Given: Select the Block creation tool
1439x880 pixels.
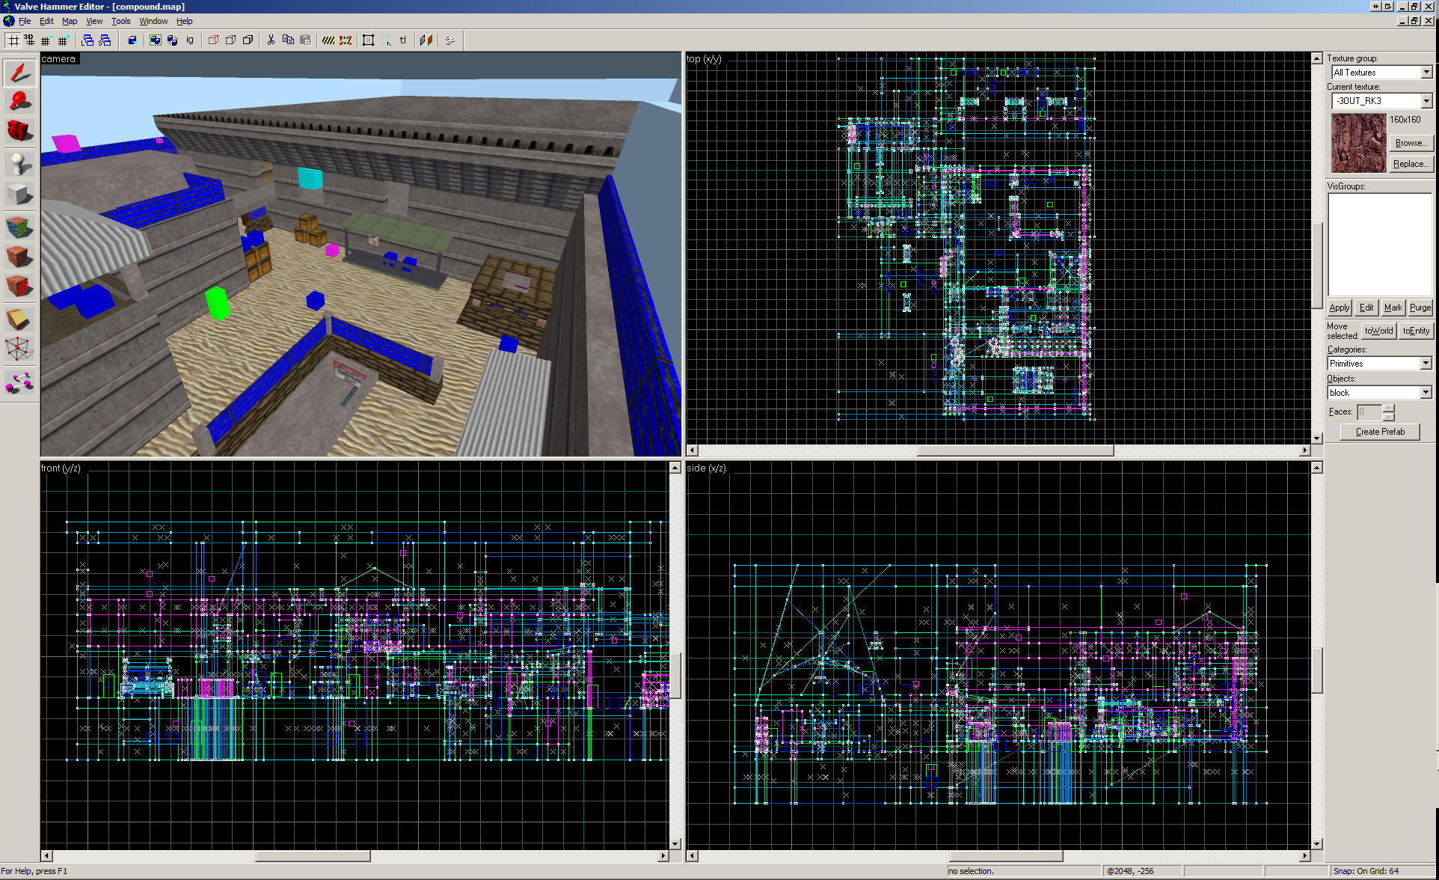Looking at the screenshot, I should (19, 195).
